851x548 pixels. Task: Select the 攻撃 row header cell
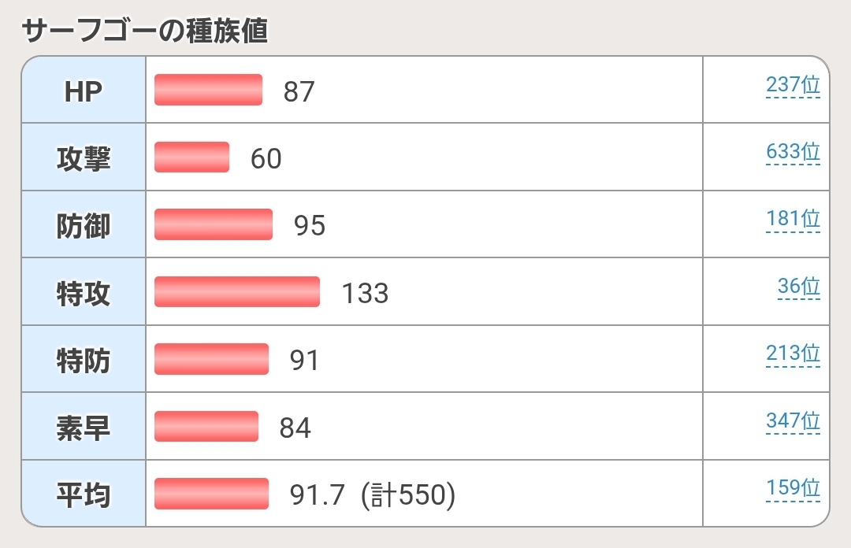click(x=84, y=159)
